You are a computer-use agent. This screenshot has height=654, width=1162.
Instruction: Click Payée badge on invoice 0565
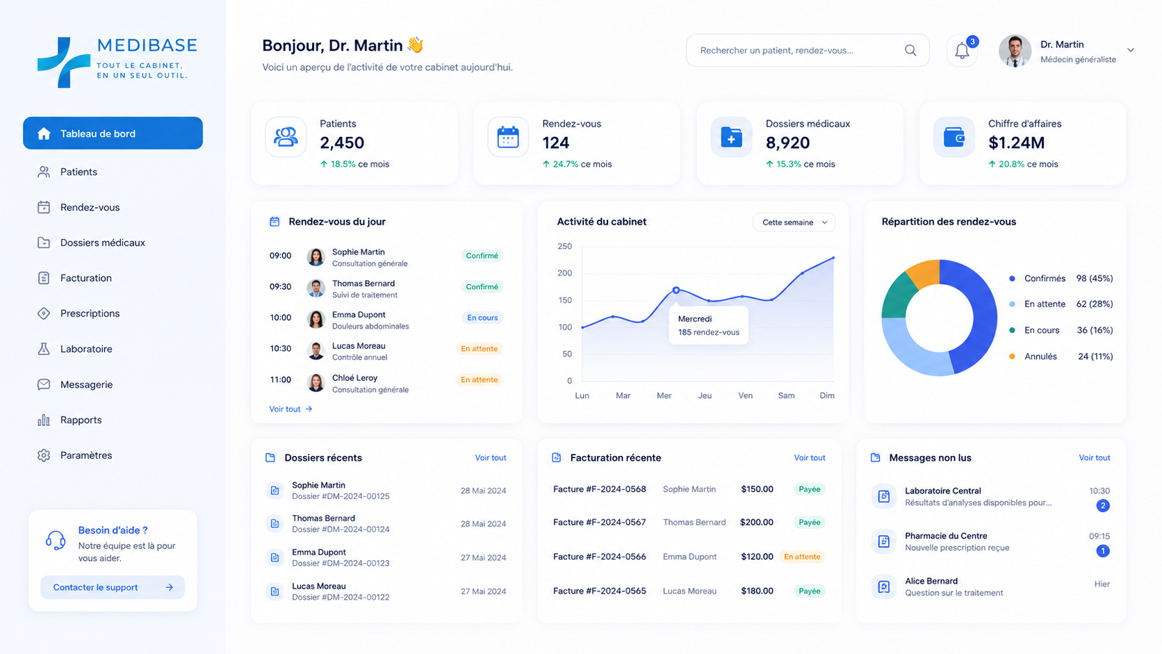coord(810,591)
